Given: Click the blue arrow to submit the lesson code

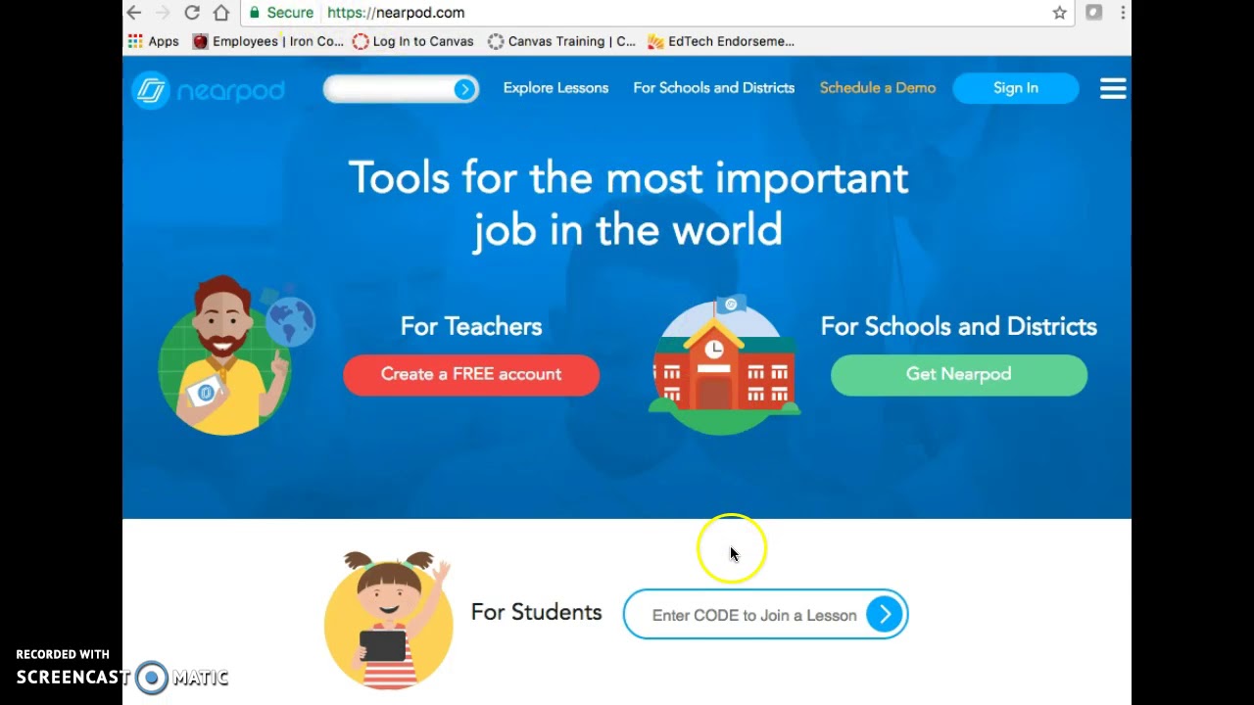Looking at the screenshot, I should [885, 614].
